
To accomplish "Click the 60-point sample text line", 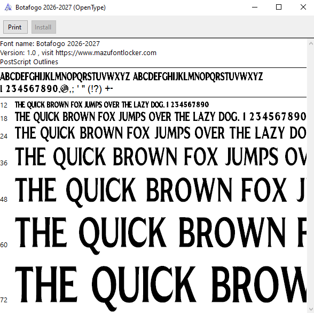I will [x=161, y=235].
